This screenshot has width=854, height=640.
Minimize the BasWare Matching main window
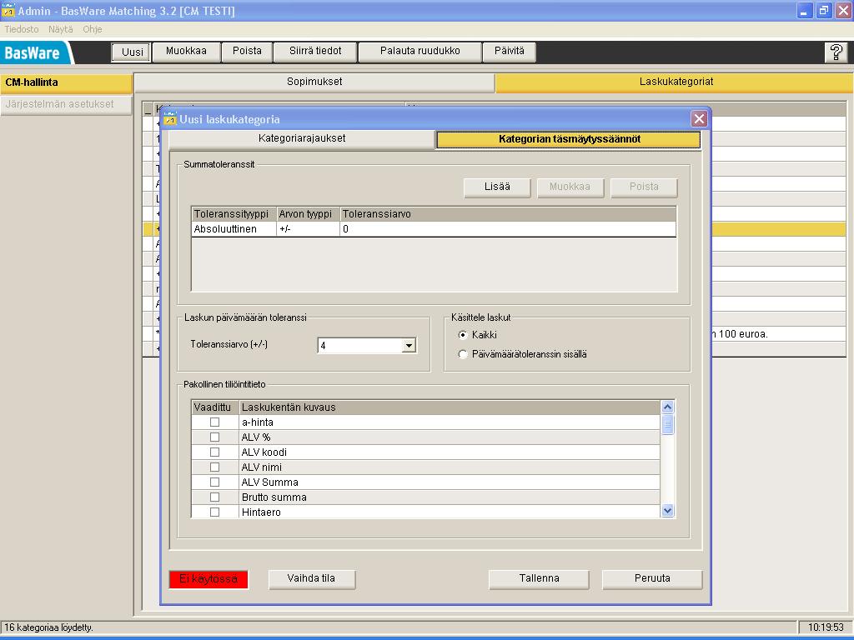coord(805,10)
